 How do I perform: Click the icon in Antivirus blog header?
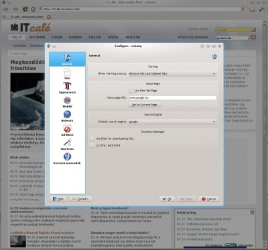[252, 212]
